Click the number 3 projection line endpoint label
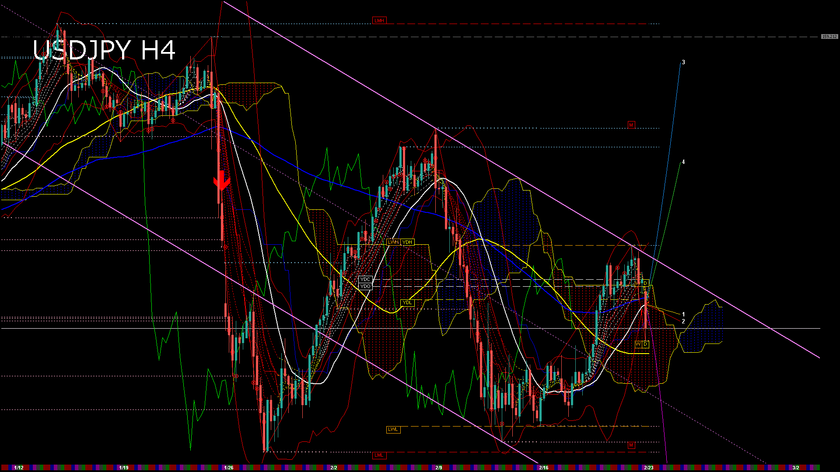Image resolution: width=840 pixels, height=472 pixels. (x=684, y=62)
